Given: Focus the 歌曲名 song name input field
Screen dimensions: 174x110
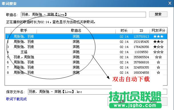Looking at the screenshot, I should tap(83, 15).
